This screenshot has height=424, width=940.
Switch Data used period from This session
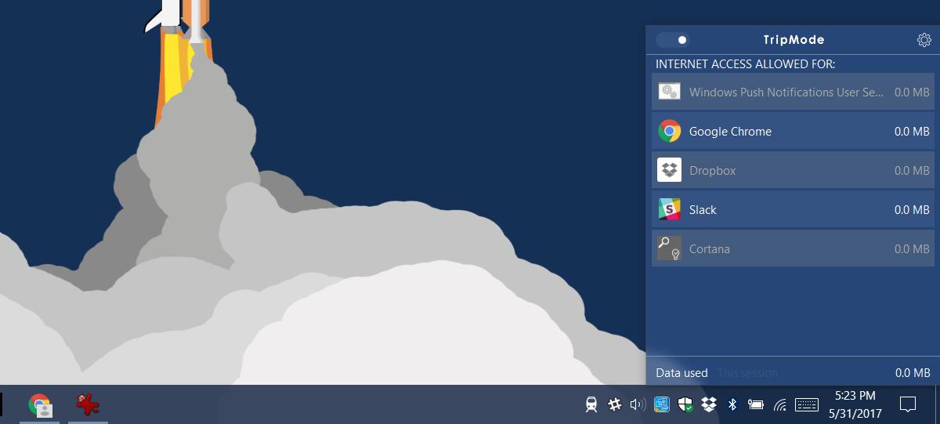pyautogui.click(x=748, y=373)
